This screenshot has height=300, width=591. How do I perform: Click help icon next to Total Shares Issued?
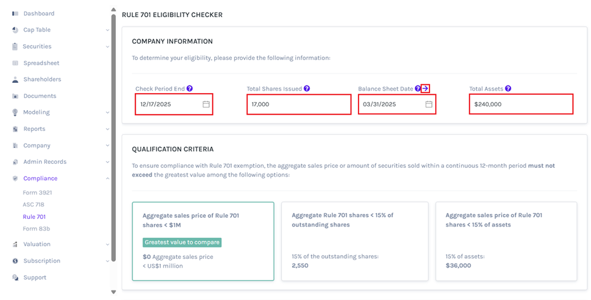pos(307,89)
